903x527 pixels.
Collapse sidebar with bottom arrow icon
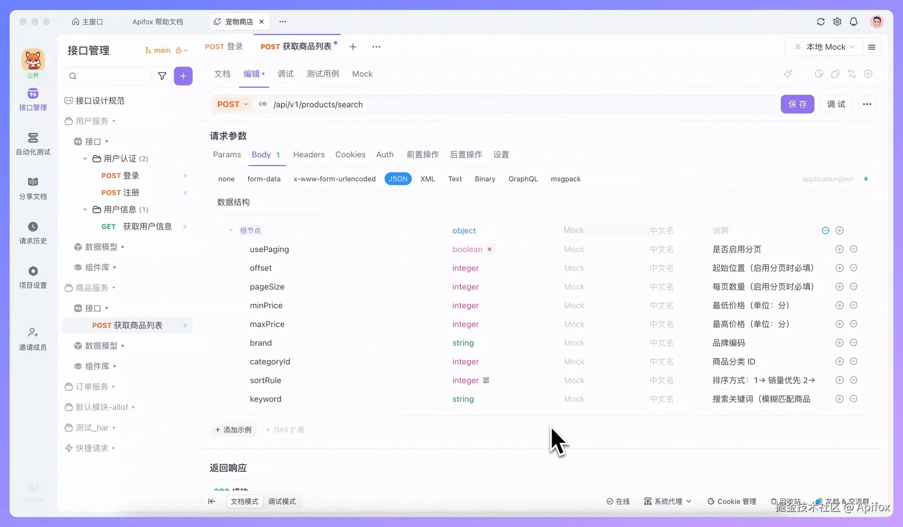pyautogui.click(x=212, y=501)
